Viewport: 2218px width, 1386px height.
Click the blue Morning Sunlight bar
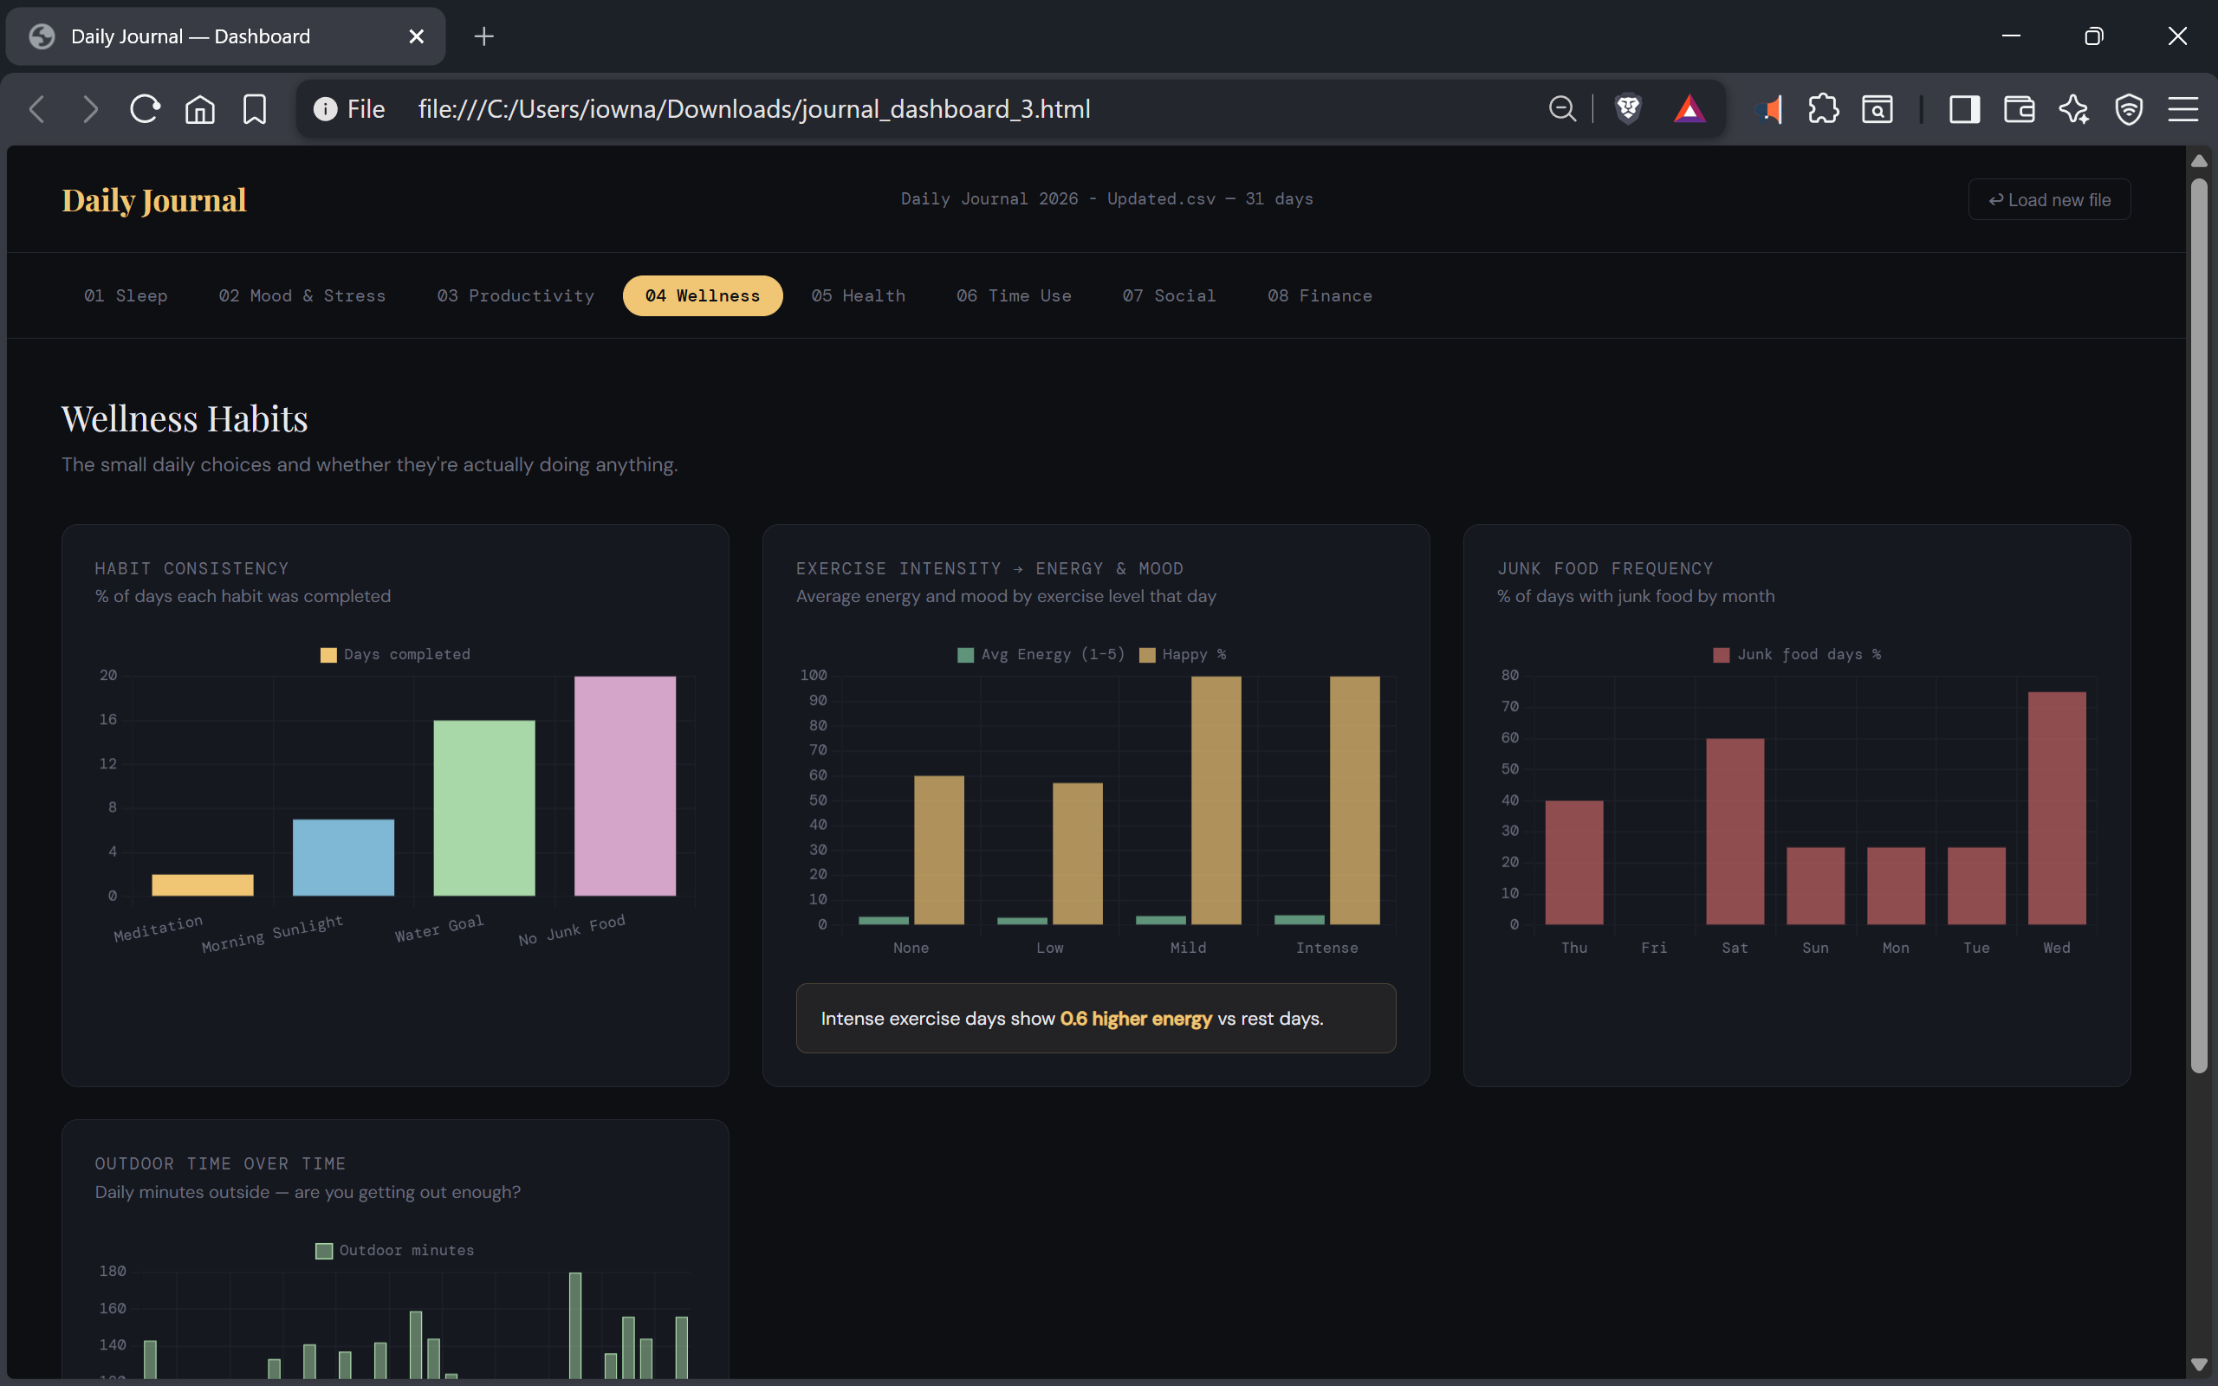343,857
